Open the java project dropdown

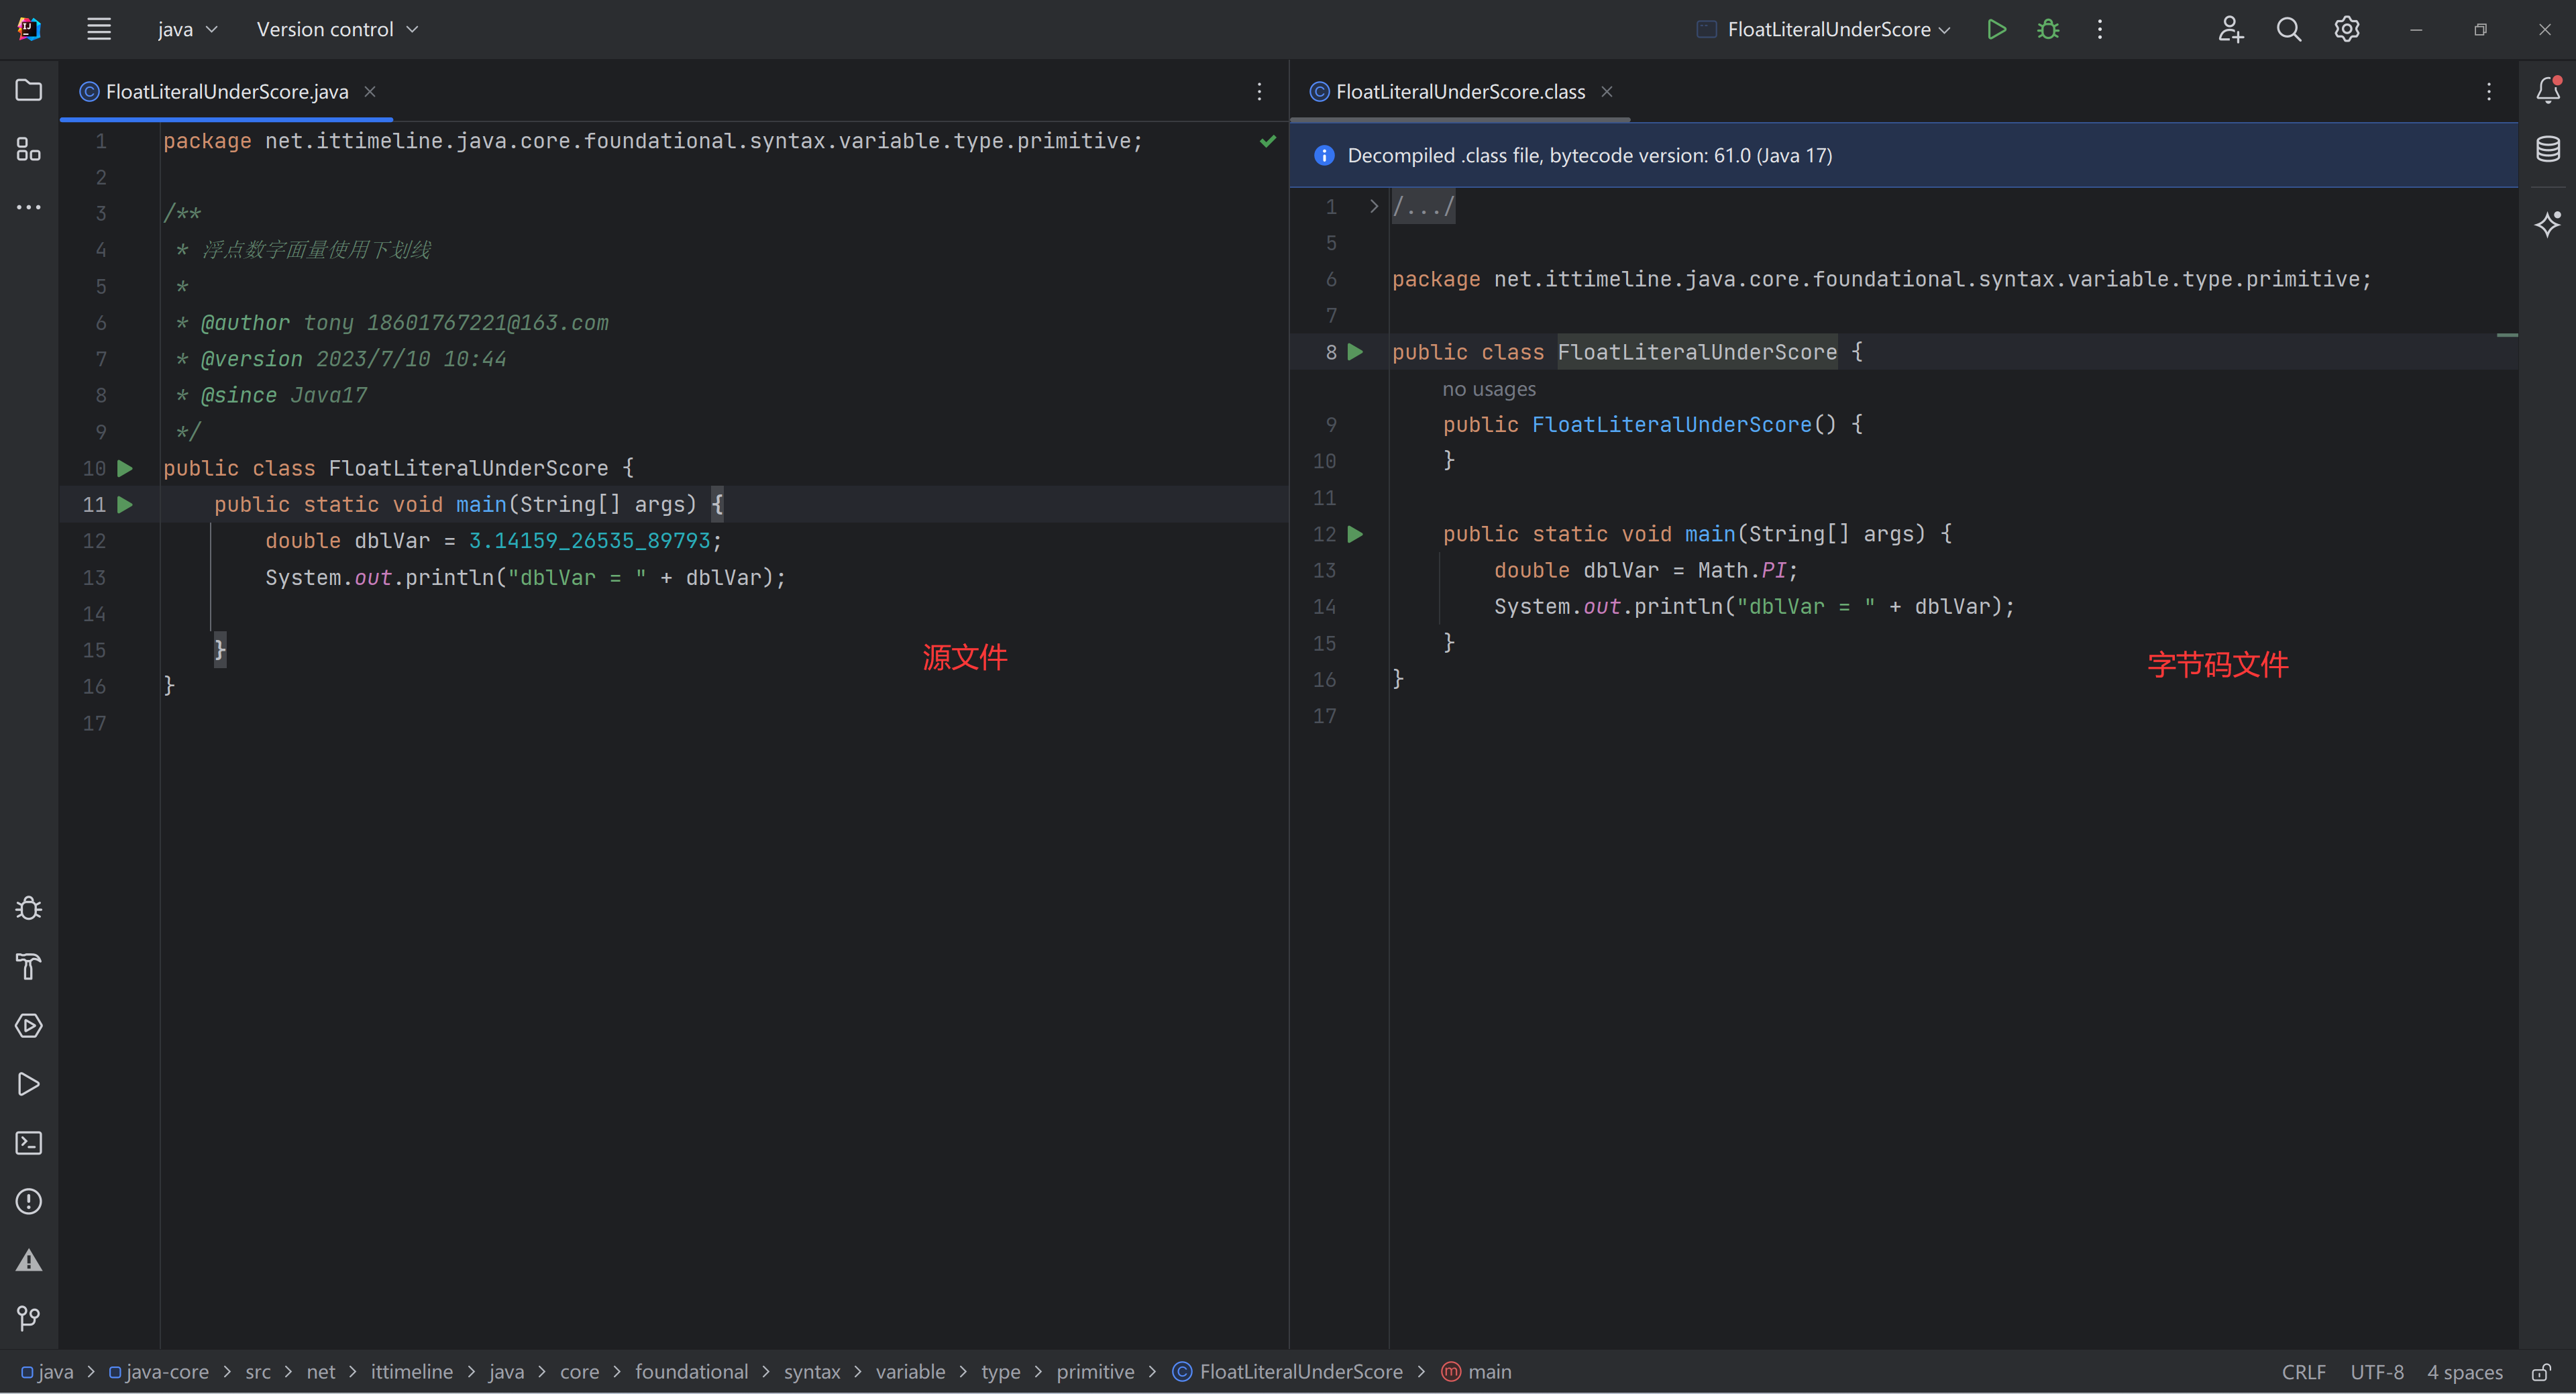187,29
